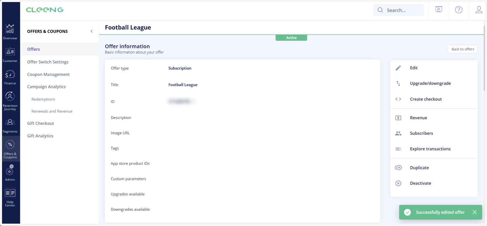The height and width of the screenshot is (226, 487).
Task: Click the Create checkout action label
Action: [426, 99]
